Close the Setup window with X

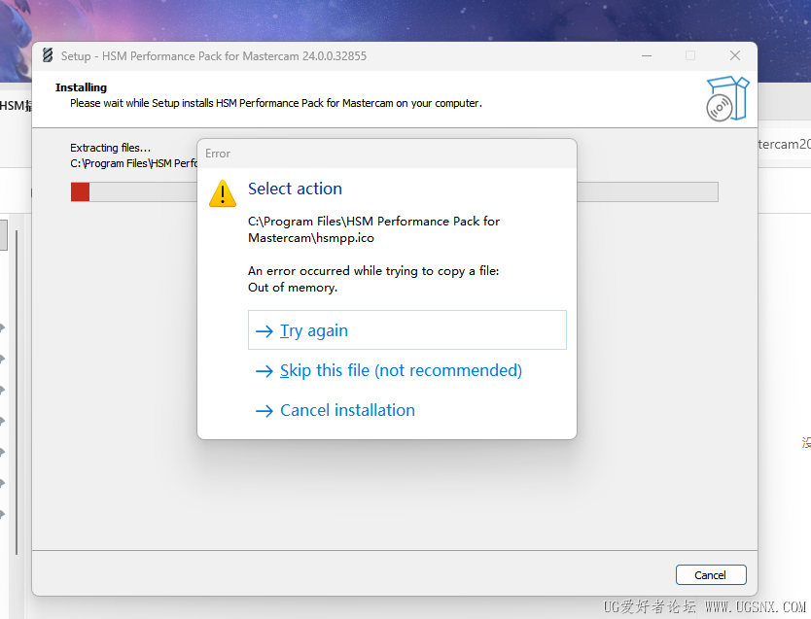click(735, 55)
